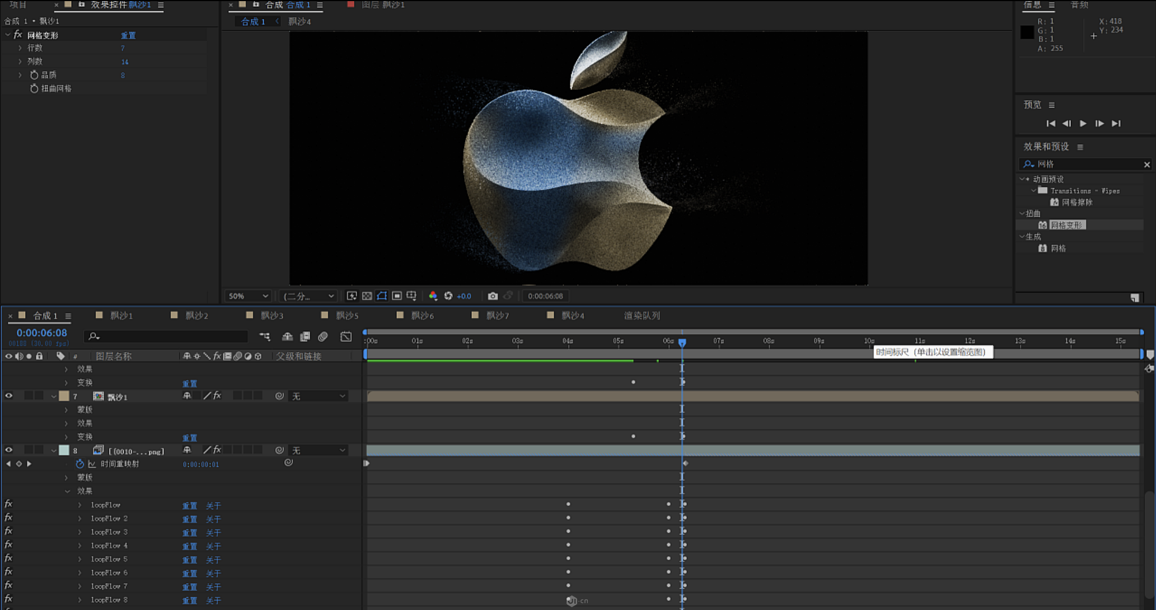Open 图层 飘沙1 viewer tab
1156x610 pixels.
[383, 5]
